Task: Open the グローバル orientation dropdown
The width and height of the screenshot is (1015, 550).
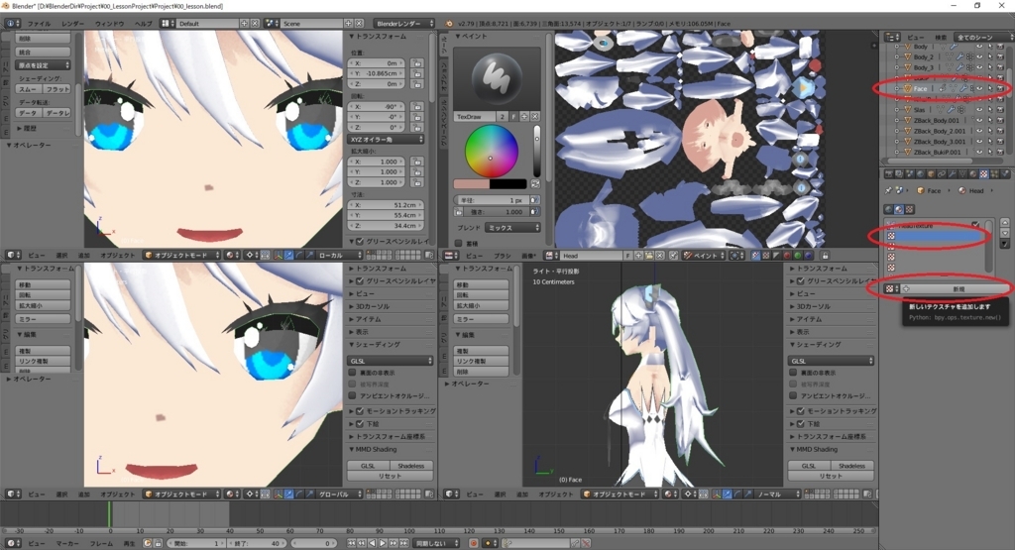Action: click(x=339, y=495)
